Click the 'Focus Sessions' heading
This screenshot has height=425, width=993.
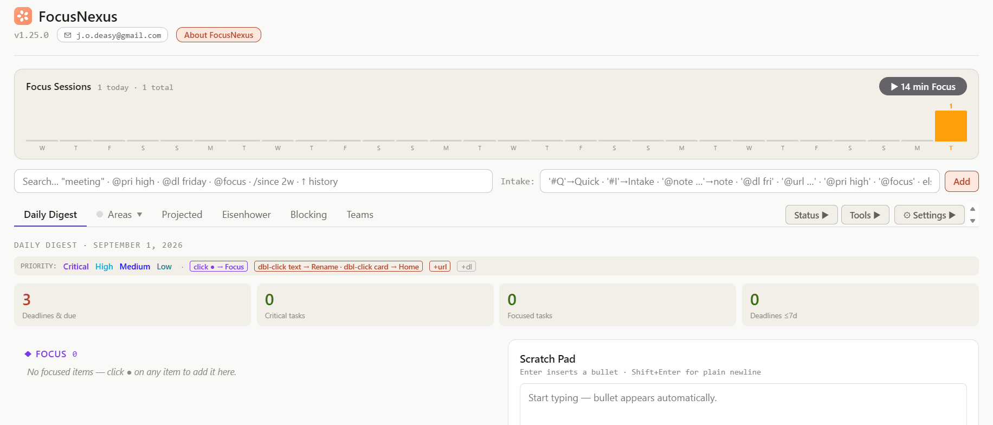tap(59, 87)
